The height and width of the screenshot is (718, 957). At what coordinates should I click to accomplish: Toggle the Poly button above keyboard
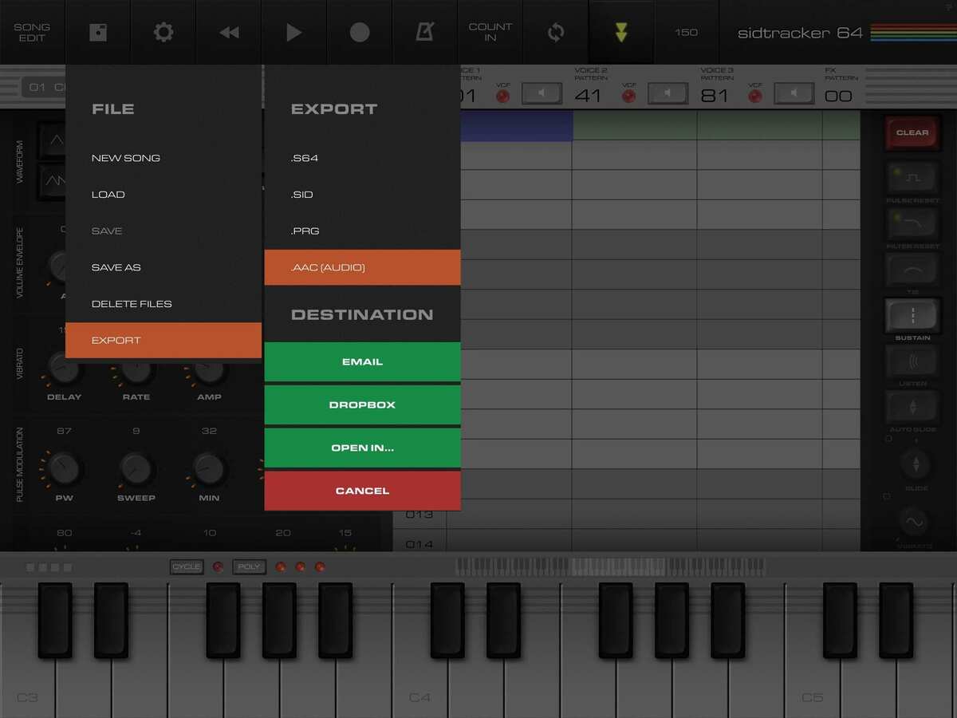(249, 566)
